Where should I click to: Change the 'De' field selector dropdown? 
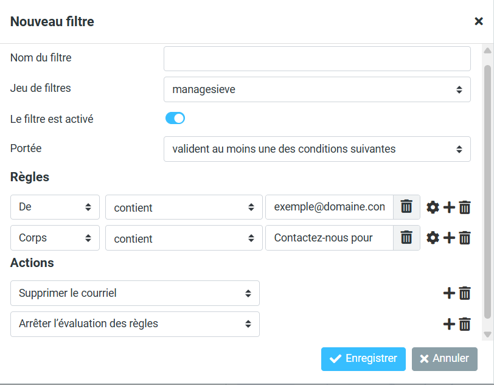(55, 207)
